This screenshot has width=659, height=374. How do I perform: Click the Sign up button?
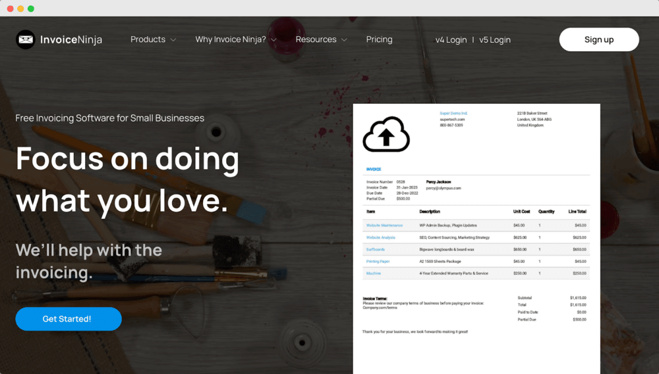[599, 39]
